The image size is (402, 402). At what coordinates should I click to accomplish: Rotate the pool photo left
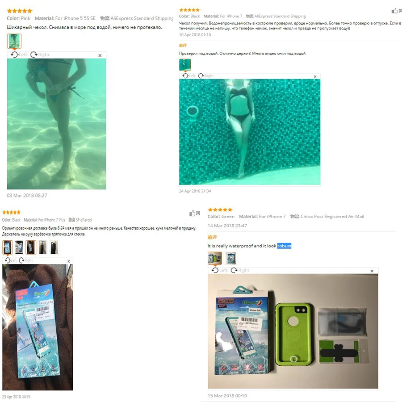tap(189, 75)
